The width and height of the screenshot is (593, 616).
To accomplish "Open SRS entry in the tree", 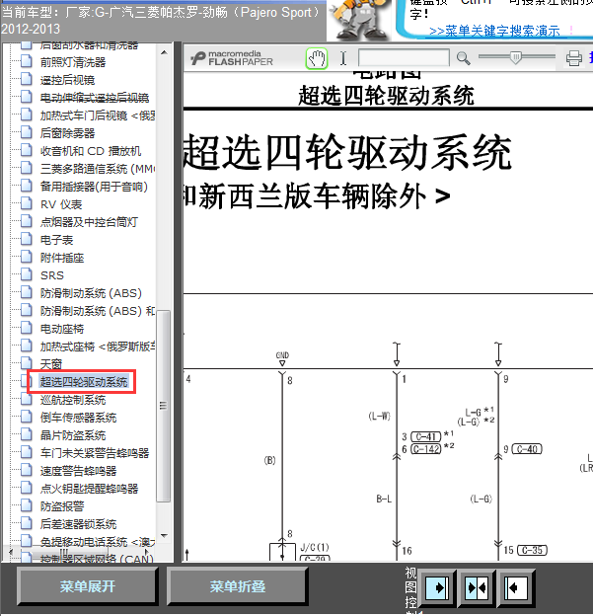I will [x=52, y=275].
